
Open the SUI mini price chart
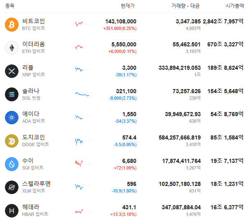[x=83, y=163]
